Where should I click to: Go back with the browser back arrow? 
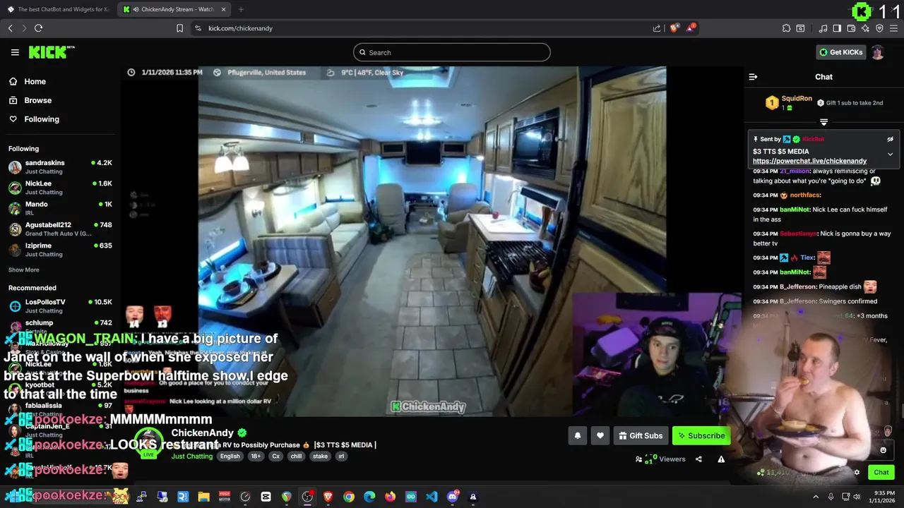[10, 28]
